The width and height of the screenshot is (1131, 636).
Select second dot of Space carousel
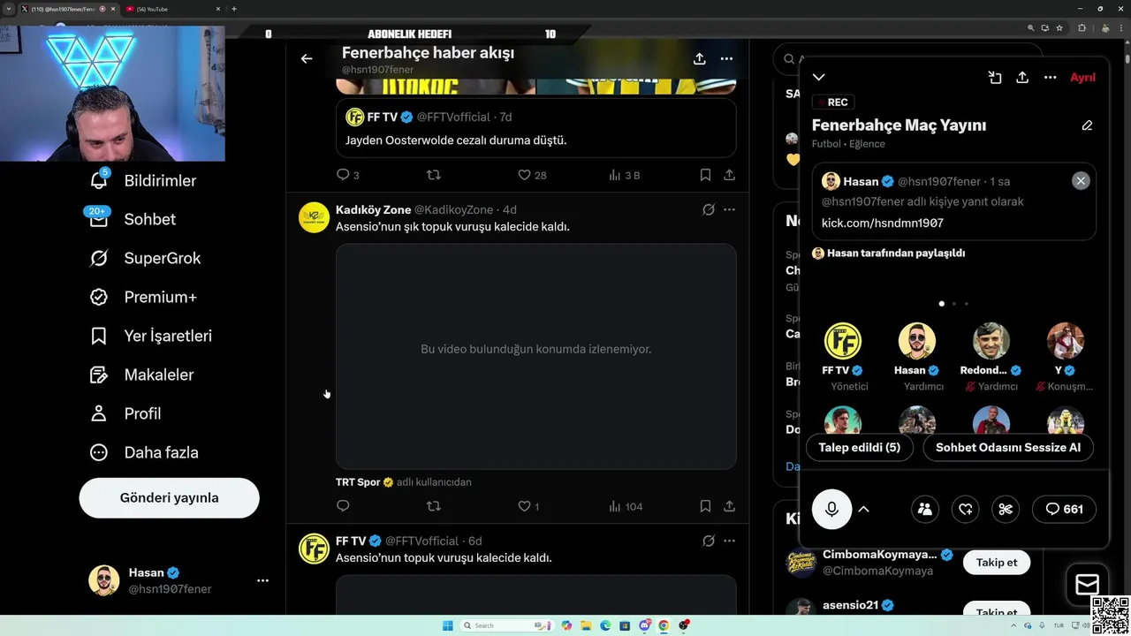click(x=953, y=304)
